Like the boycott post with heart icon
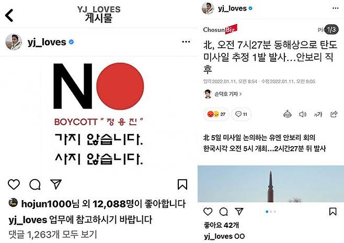This screenshot has width=344, height=243. click(x=14, y=184)
